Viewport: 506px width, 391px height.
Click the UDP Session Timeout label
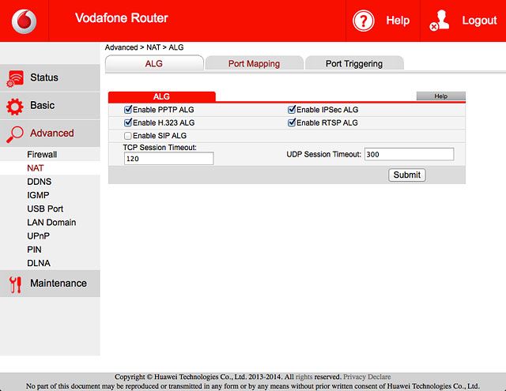(323, 154)
